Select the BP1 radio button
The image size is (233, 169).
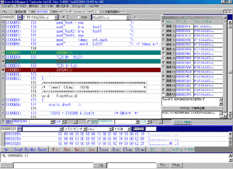coord(3,122)
